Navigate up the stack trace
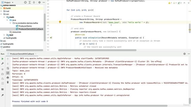Image resolution: width=191 pixels, height=107 pixels. pos(8,59)
